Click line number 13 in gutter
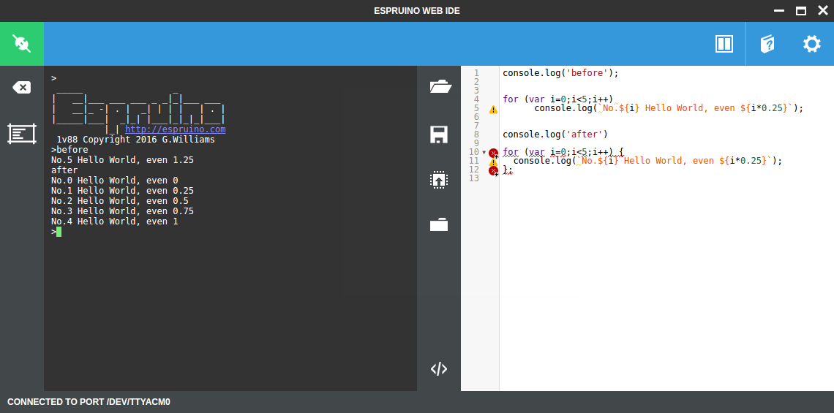 coord(474,178)
